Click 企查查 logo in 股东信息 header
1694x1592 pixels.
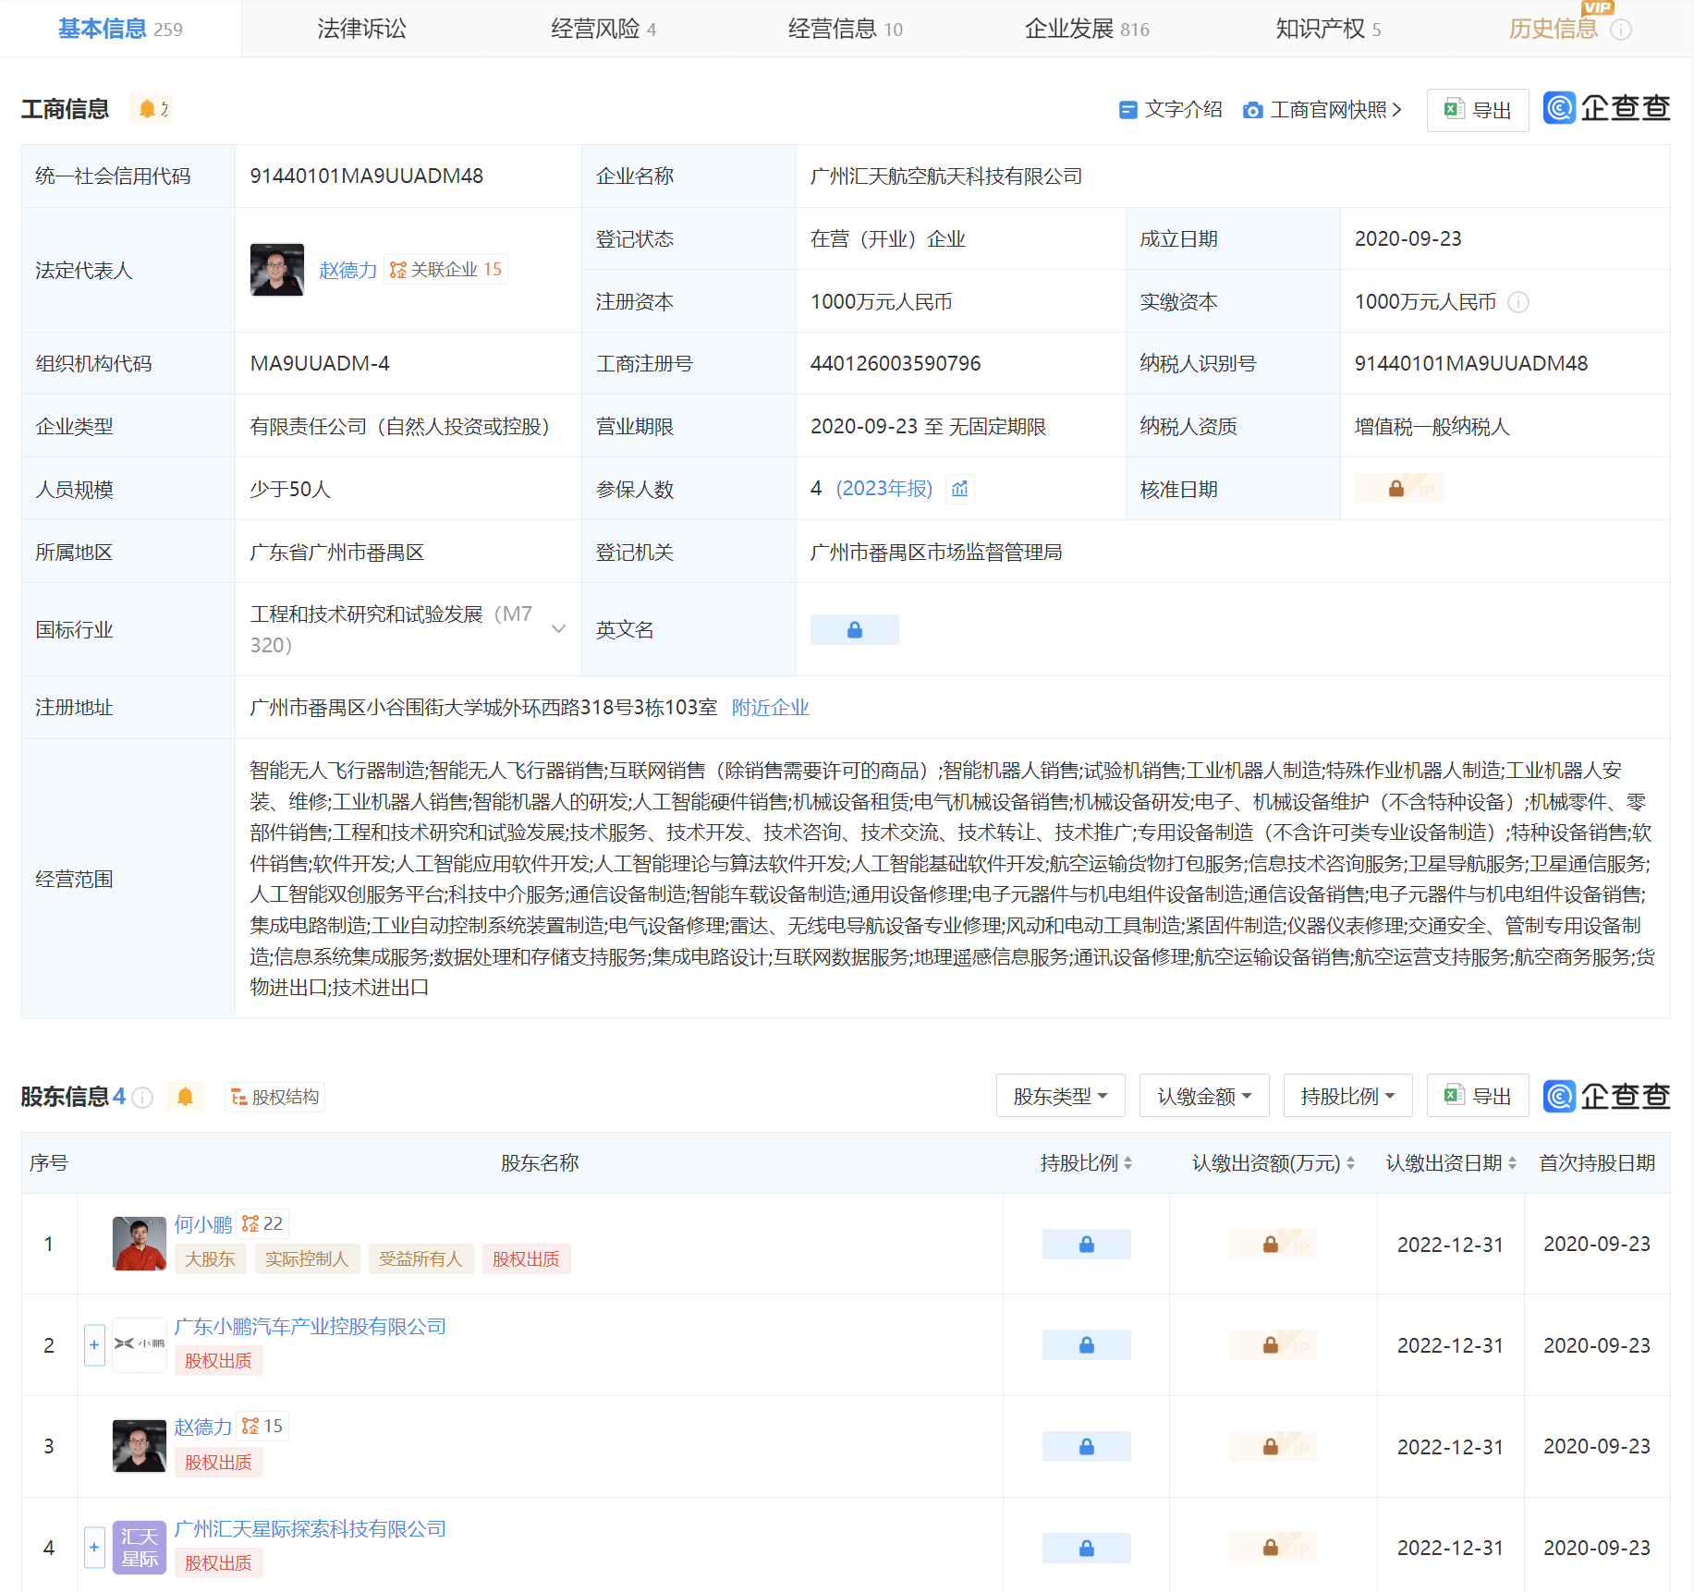point(1607,1097)
